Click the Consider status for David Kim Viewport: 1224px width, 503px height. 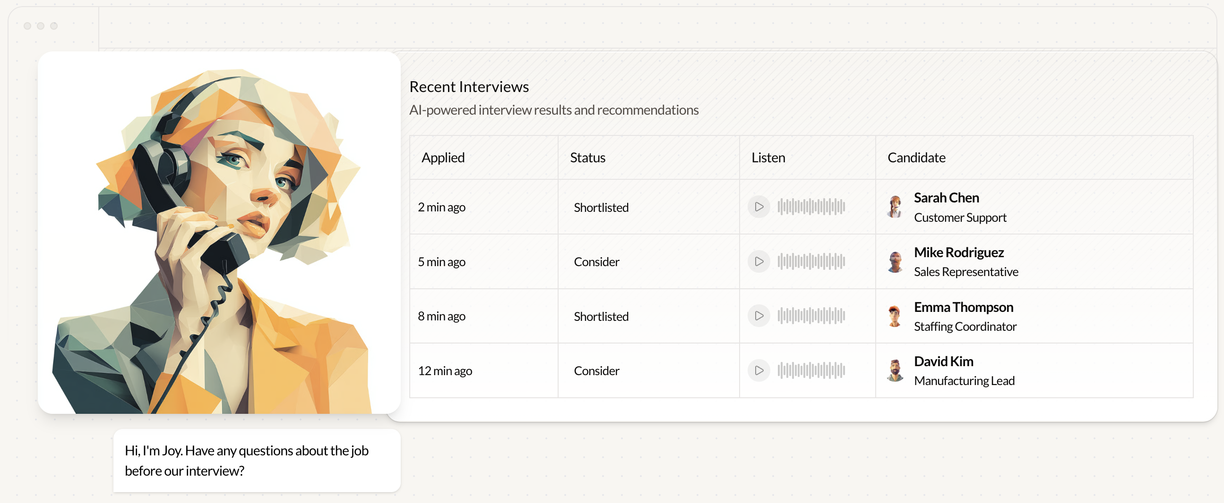[x=596, y=370]
